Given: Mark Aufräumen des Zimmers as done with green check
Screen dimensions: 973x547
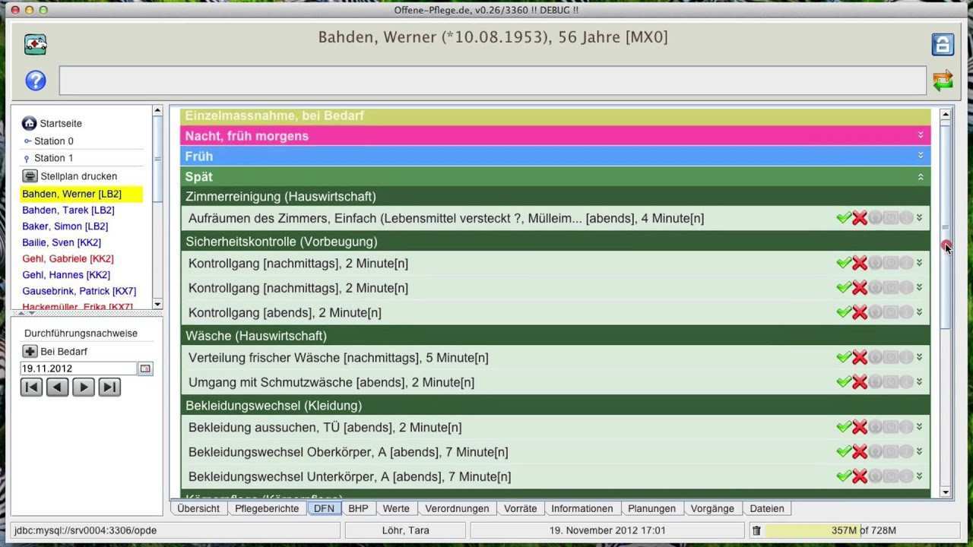Looking at the screenshot, I should tap(843, 218).
